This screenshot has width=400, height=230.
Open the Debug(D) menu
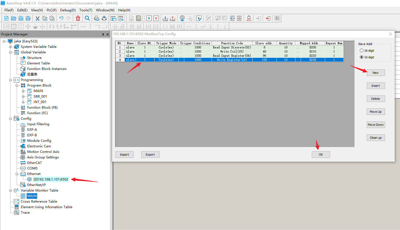pos(68,10)
